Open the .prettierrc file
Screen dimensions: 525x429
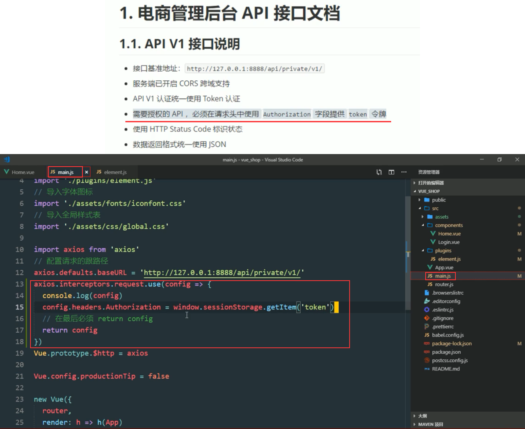pyautogui.click(x=443, y=327)
